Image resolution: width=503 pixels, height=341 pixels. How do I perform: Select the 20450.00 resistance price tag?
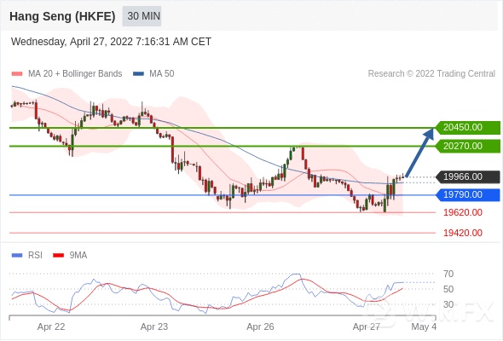pyautogui.click(x=468, y=127)
